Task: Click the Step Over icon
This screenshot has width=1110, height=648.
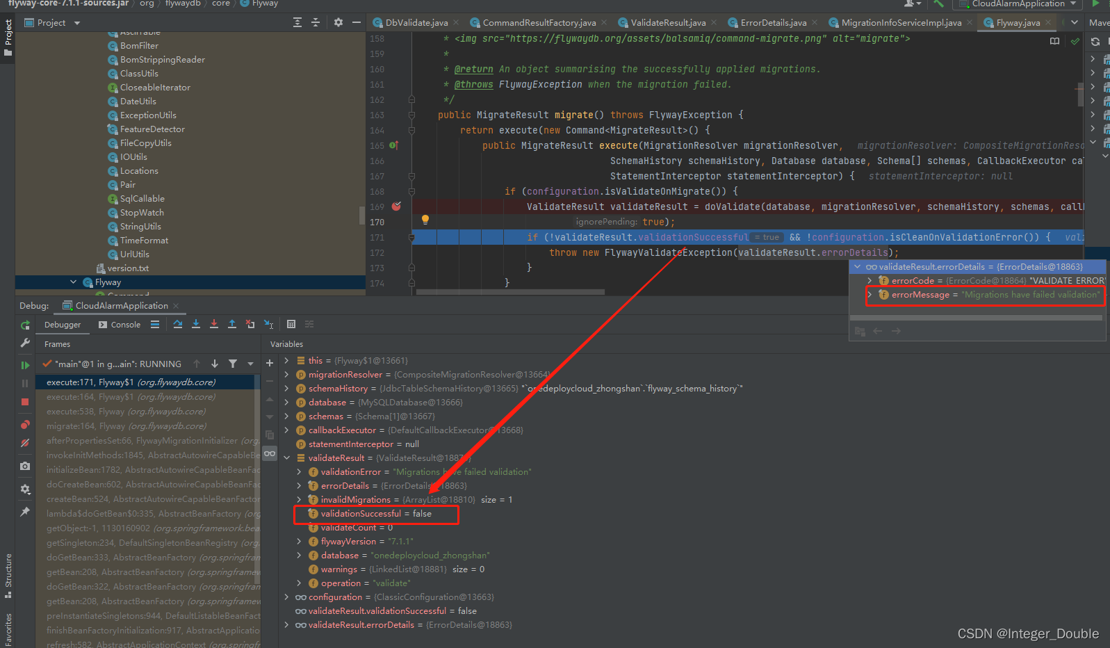Action: tap(178, 324)
